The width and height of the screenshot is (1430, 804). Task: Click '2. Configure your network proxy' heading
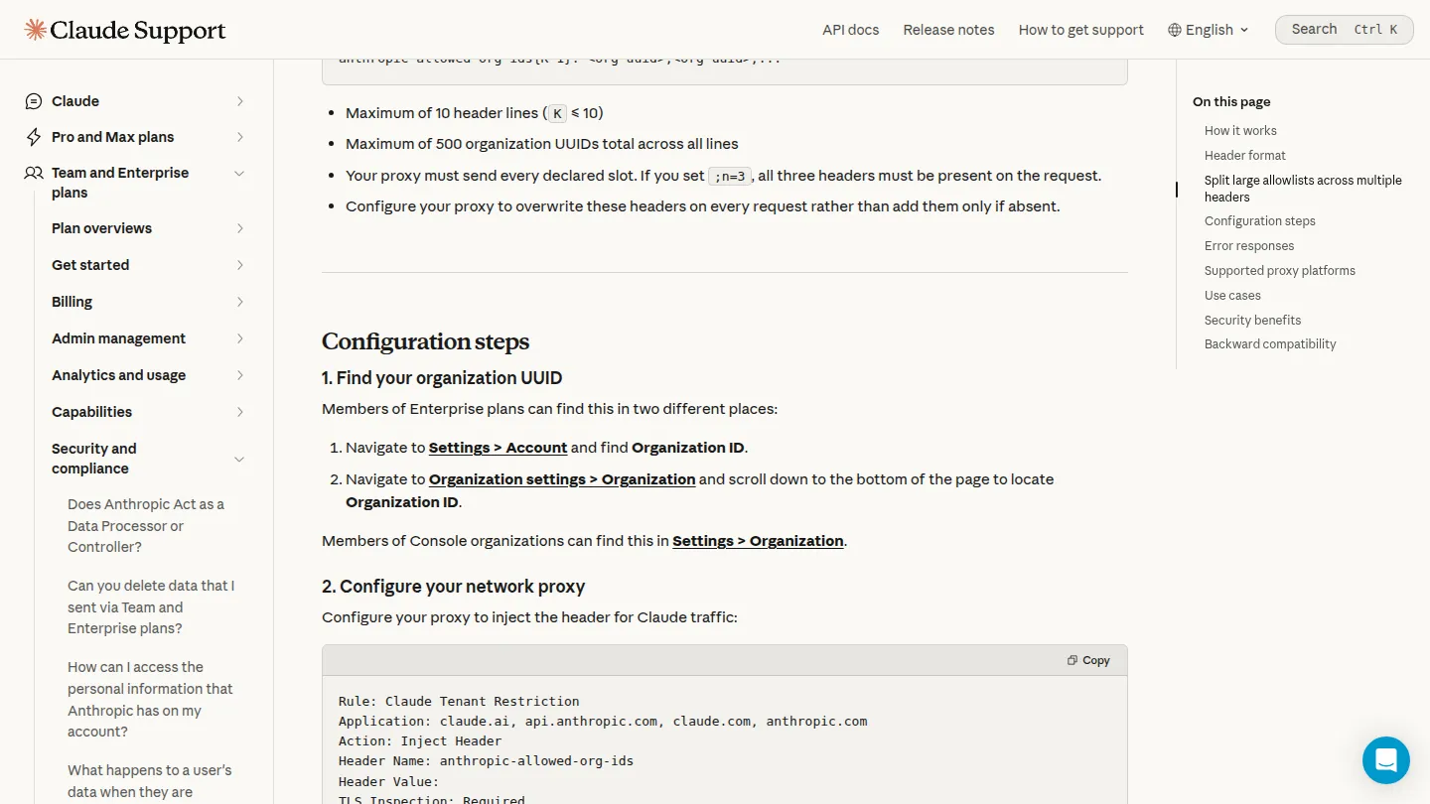pos(453,587)
